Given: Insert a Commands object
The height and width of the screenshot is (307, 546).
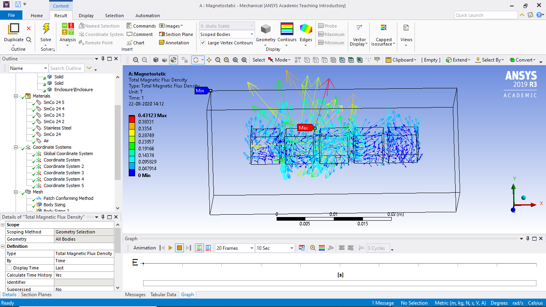Looking at the screenshot, I should coord(141,26).
